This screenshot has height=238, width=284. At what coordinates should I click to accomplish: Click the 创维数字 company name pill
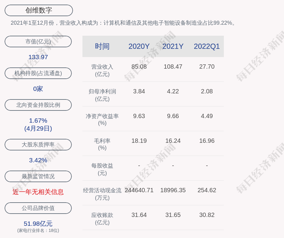[x=38, y=10]
